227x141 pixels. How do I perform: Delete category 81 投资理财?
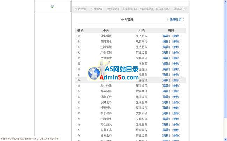[176, 108]
